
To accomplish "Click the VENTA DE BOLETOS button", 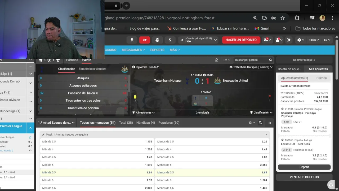I will pyautogui.click(x=304, y=177).
